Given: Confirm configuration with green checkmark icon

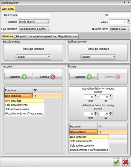Looking at the screenshot, I should (x=116, y=162).
